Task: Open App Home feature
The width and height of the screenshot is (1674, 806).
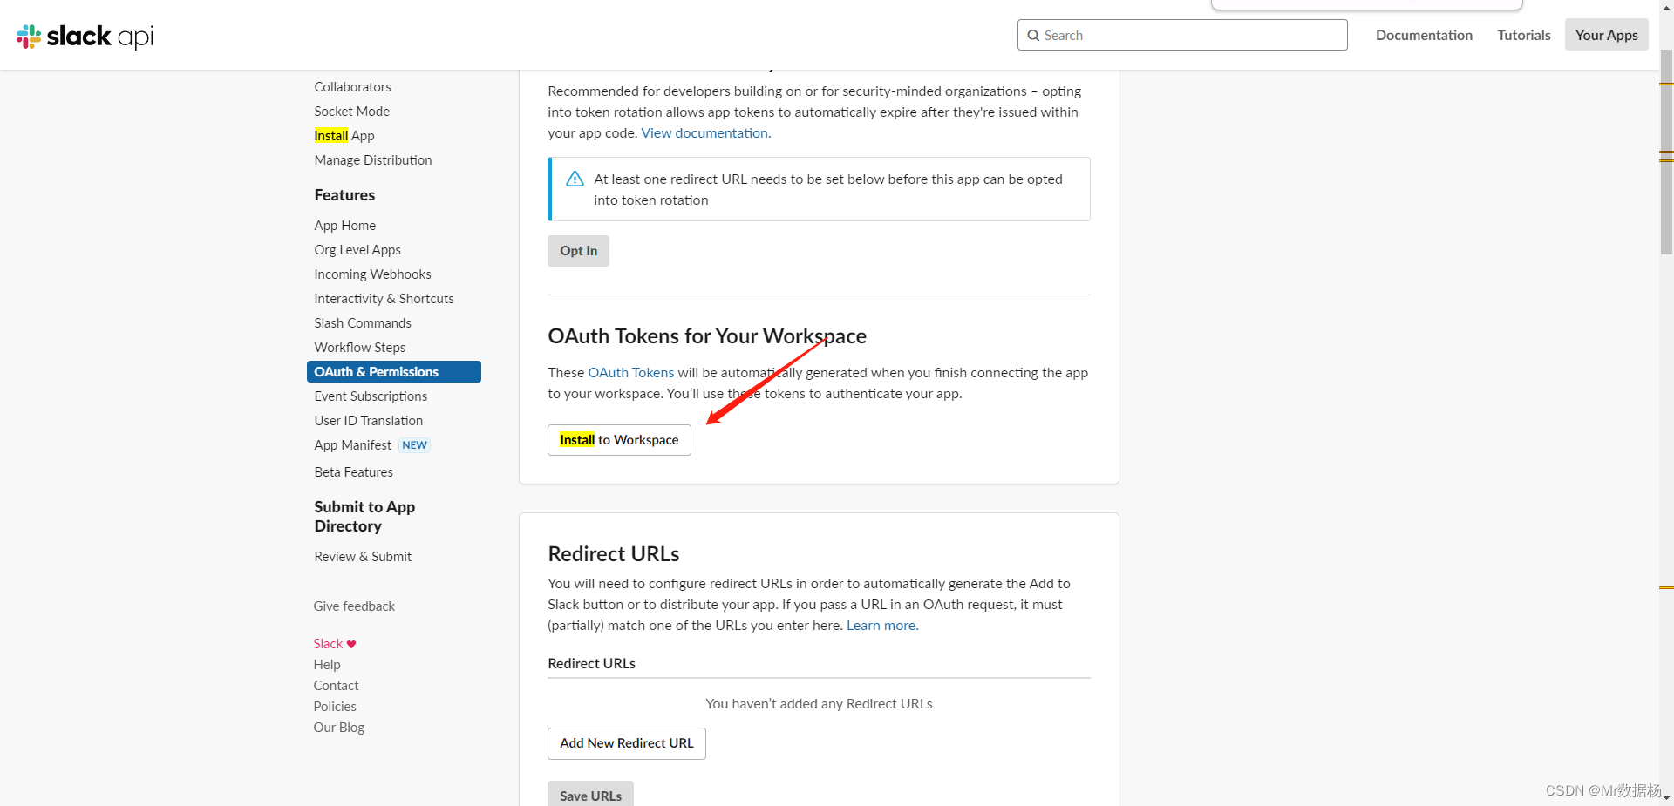Action: point(344,226)
